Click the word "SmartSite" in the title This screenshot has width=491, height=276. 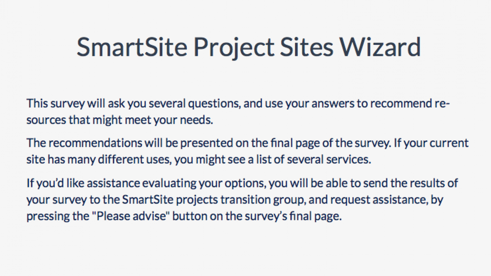point(132,47)
